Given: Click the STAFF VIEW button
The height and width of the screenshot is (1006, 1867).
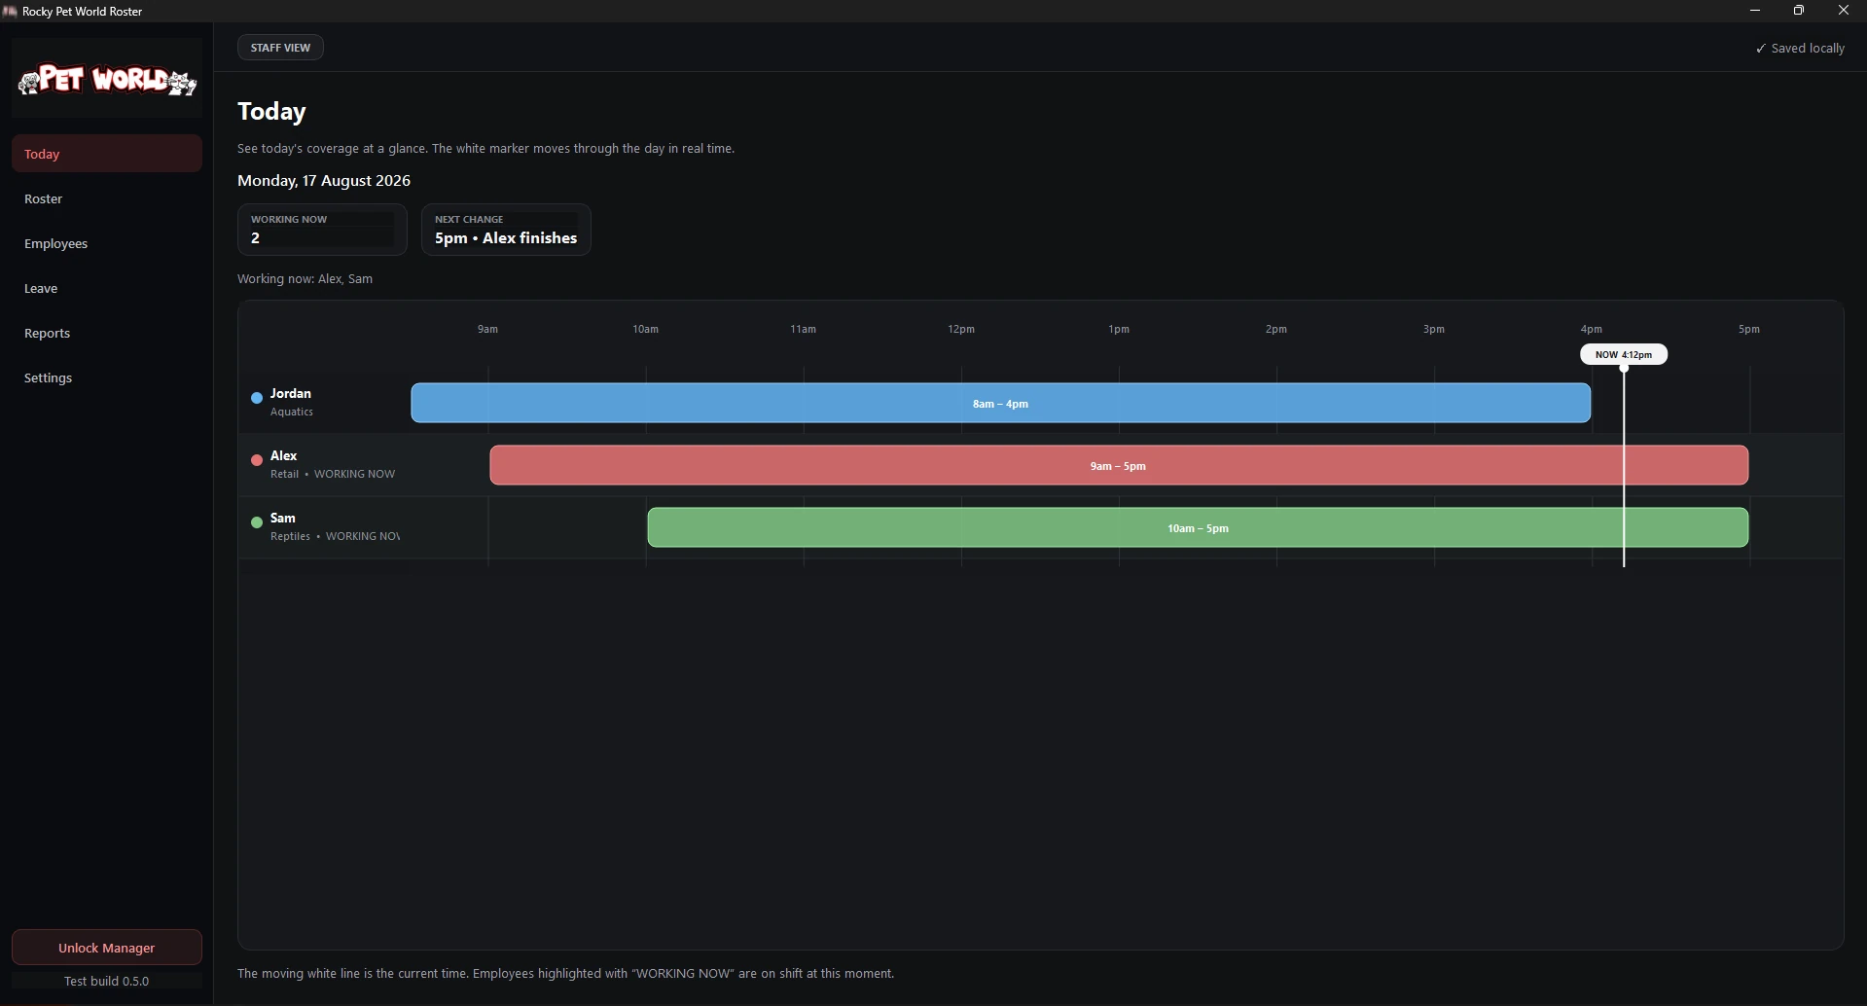Looking at the screenshot, I should point(280,48).
